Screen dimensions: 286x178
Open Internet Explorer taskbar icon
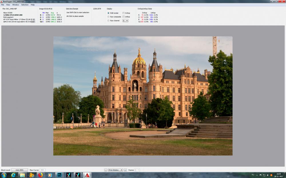click(13, 175)
